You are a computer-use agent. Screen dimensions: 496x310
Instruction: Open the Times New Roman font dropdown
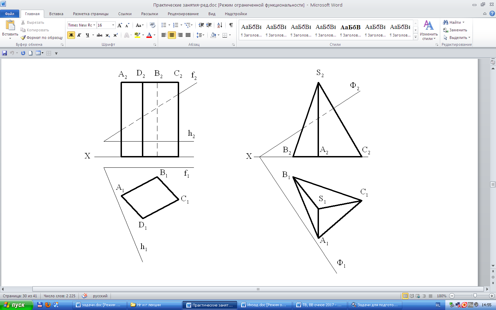coord(94,25)
